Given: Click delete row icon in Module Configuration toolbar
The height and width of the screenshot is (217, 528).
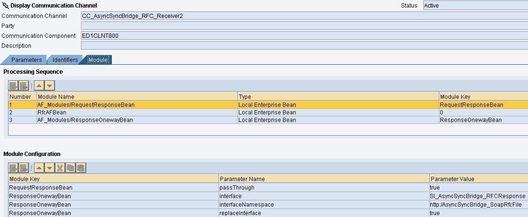Looking at the screenshot, I should coord(24,168).
